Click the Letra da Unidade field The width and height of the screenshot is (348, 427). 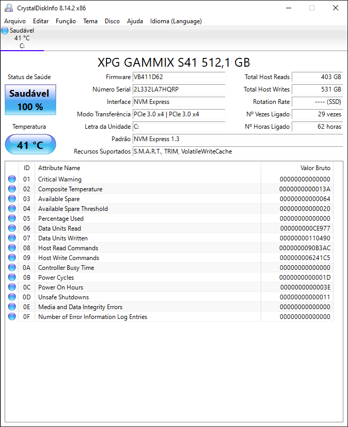tap(179, 127)
